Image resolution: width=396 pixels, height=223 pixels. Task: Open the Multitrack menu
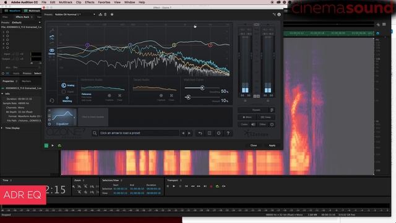click(66, 2)
